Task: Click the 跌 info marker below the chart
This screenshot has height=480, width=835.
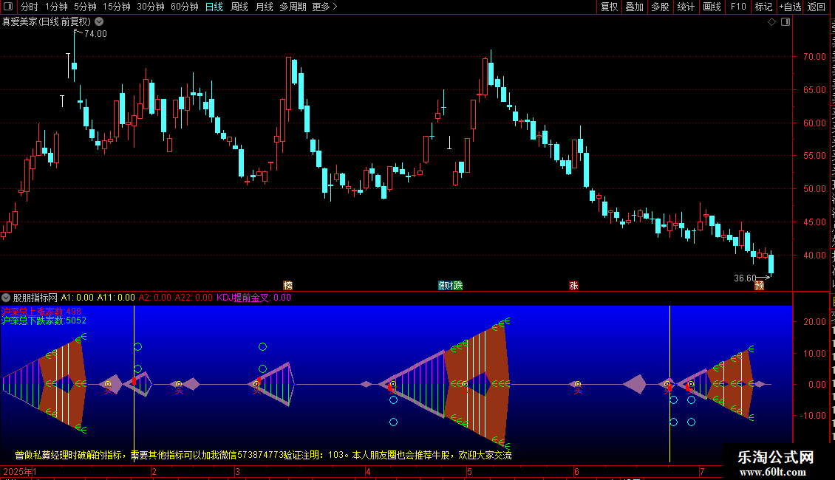Action: pos(458,285)
